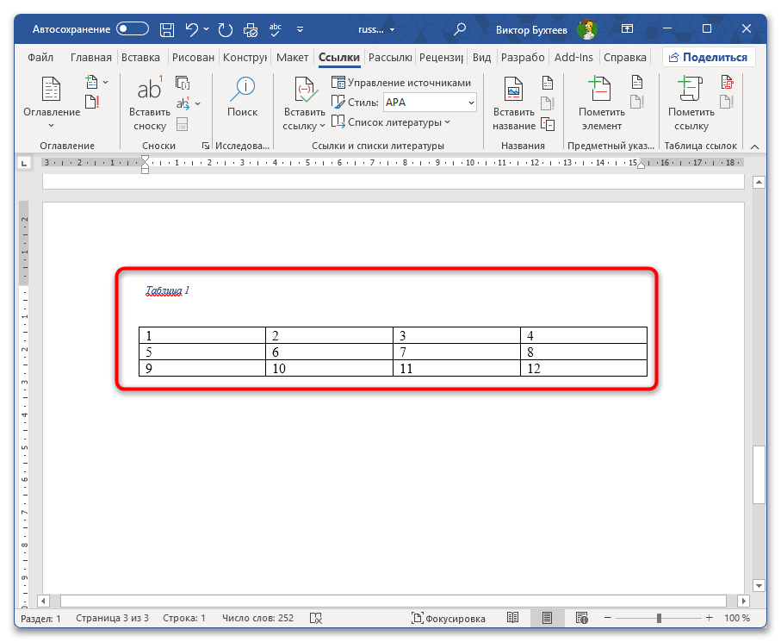Click the vertical scrollbar down arrow
Image resolution: width=781 pixels, height=642 pixels.
(759, 585)
